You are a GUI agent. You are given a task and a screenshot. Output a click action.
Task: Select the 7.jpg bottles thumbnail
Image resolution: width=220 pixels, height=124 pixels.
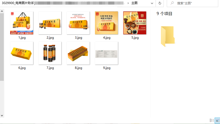[50, 53]
